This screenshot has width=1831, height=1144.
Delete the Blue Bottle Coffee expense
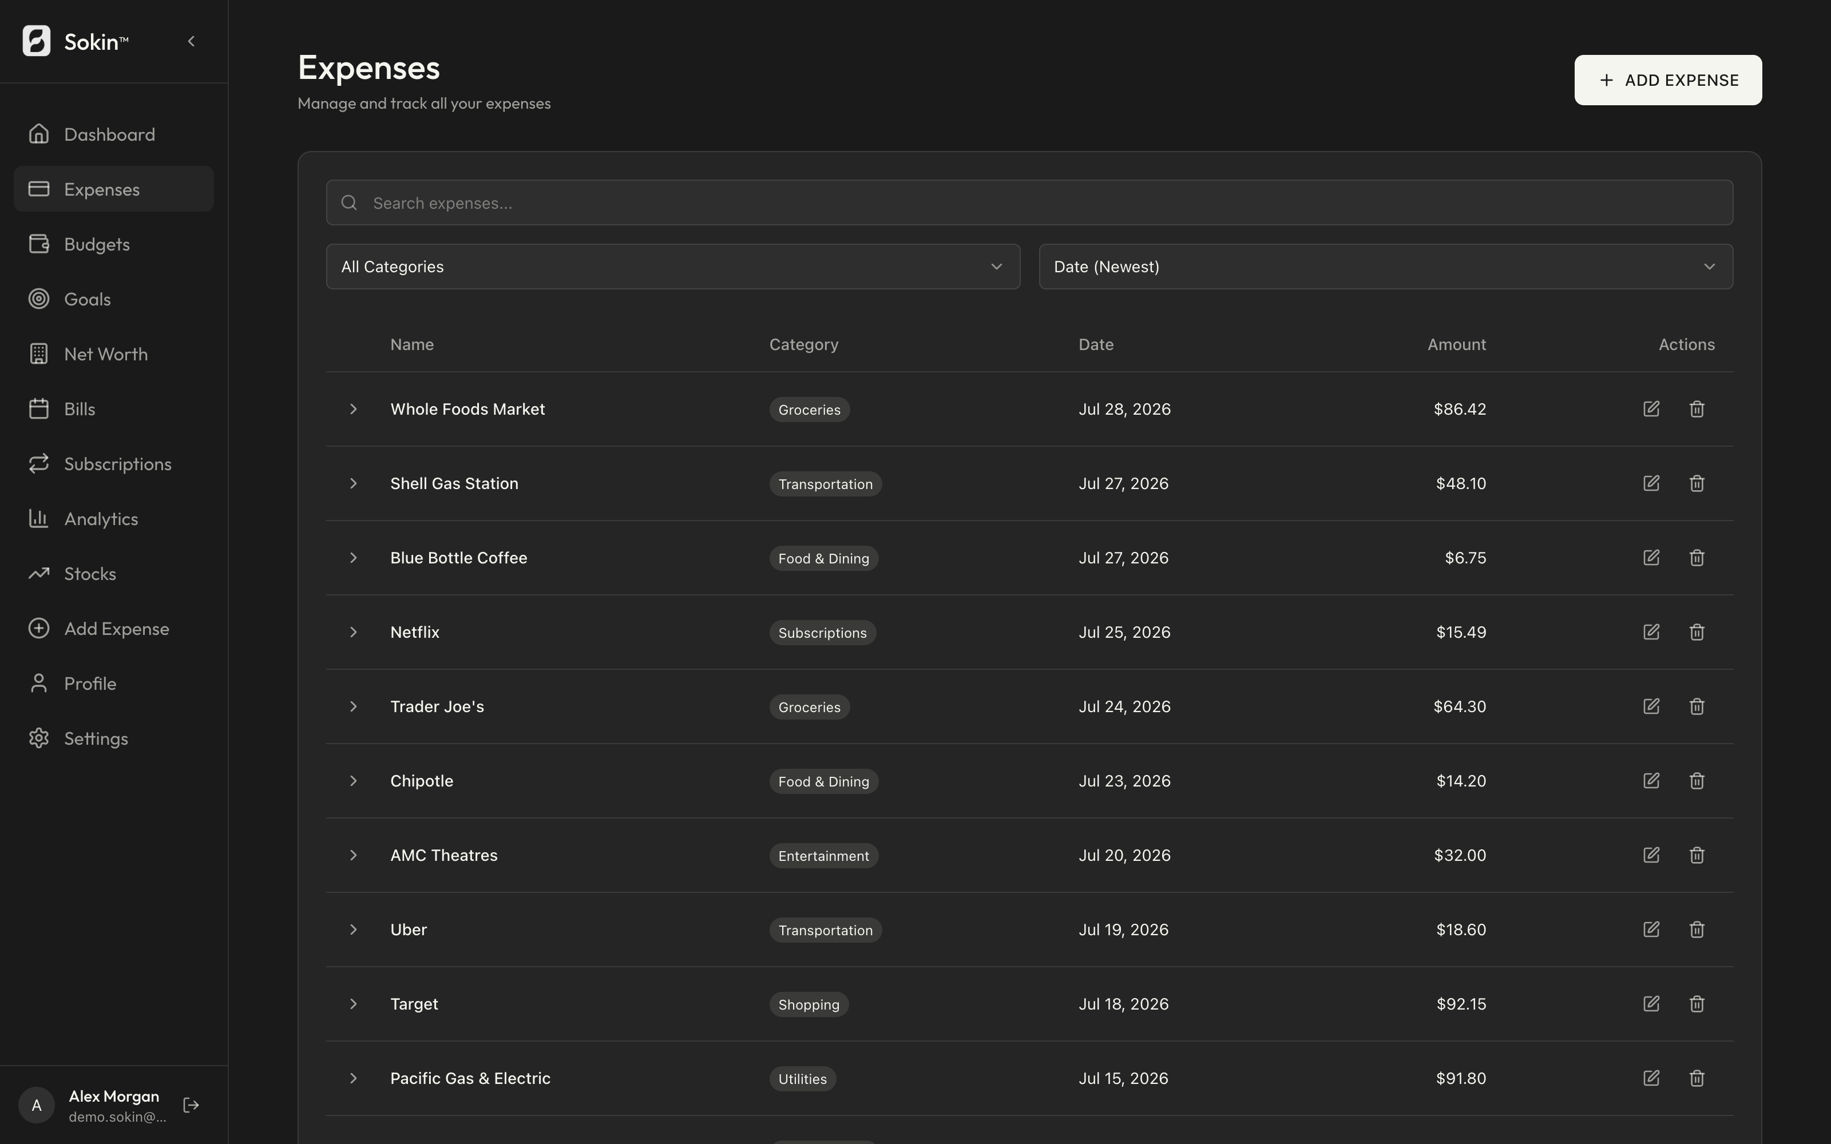[x=1697, y=558]
